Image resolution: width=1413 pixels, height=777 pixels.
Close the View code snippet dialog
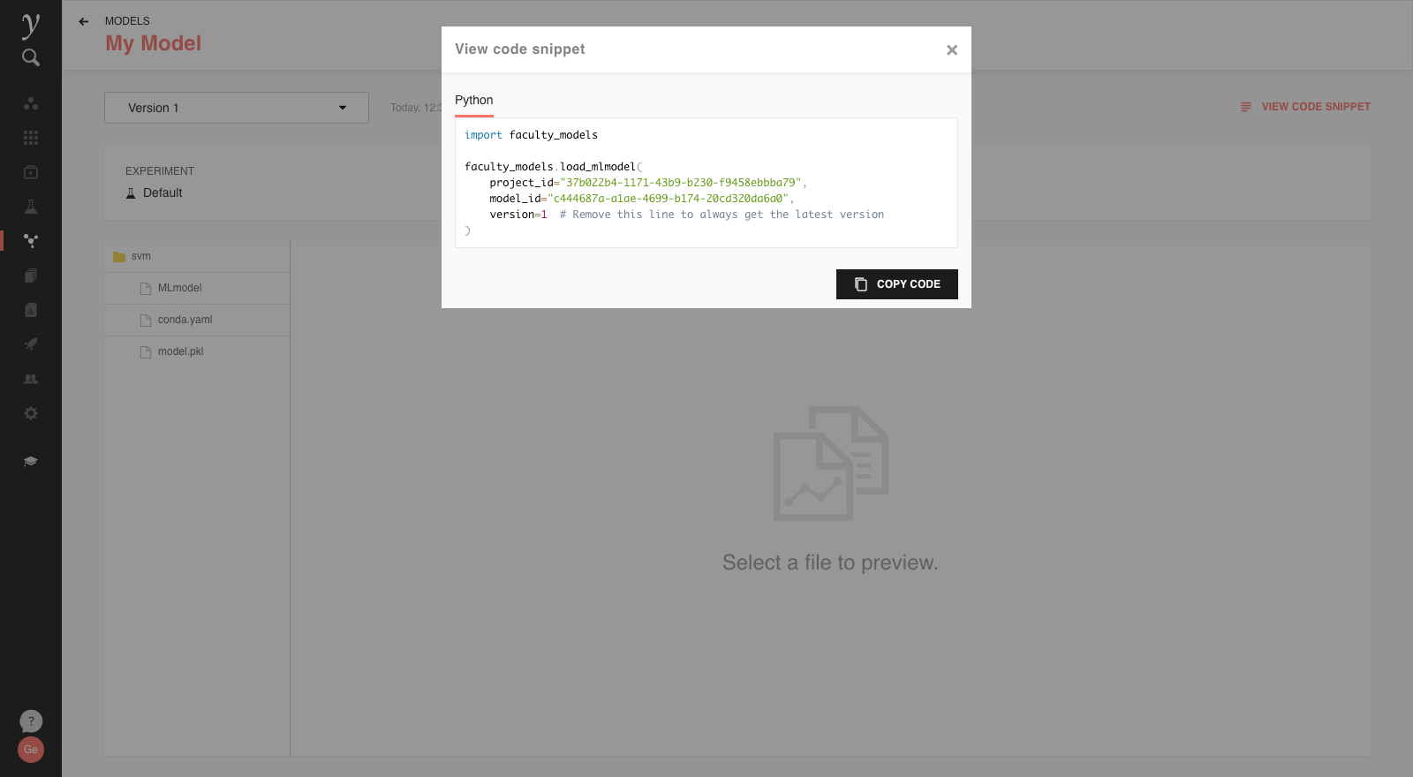pos(951,50)
